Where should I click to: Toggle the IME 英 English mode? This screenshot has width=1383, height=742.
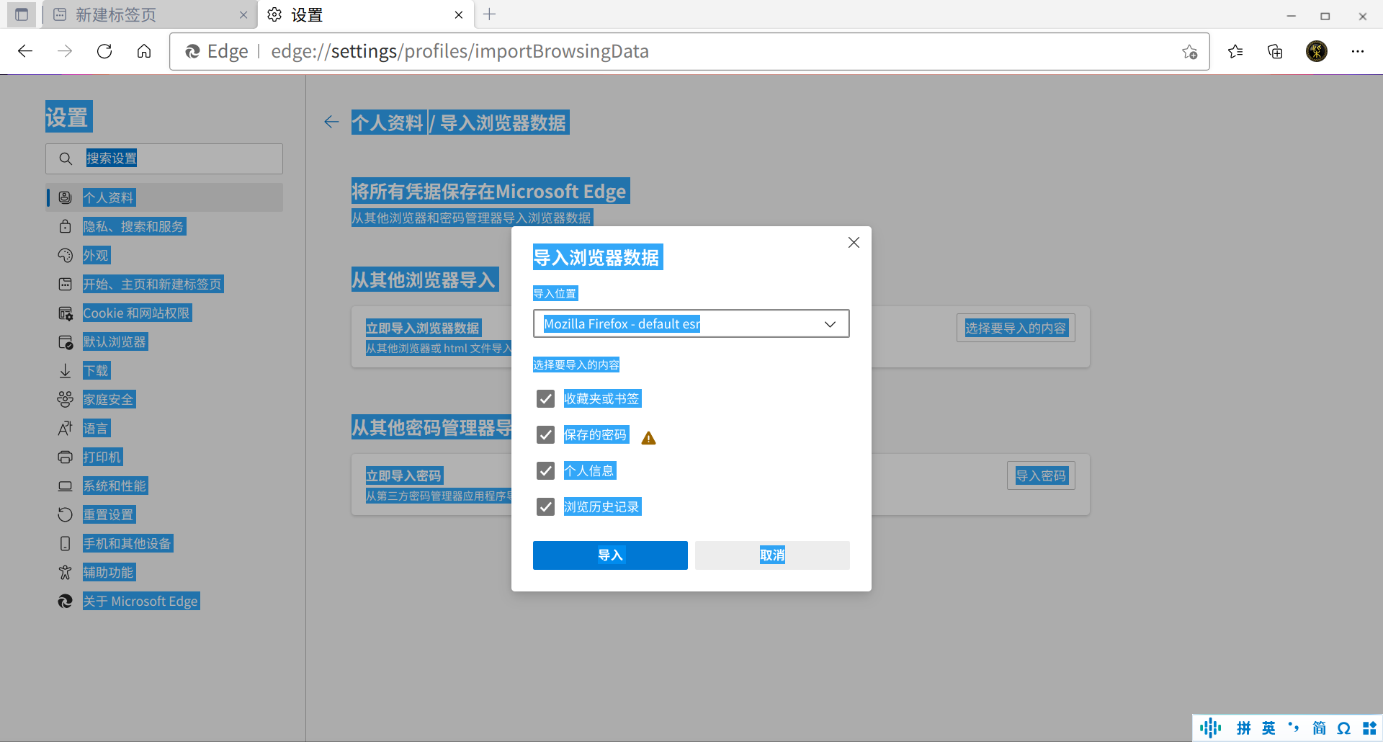1268,728
